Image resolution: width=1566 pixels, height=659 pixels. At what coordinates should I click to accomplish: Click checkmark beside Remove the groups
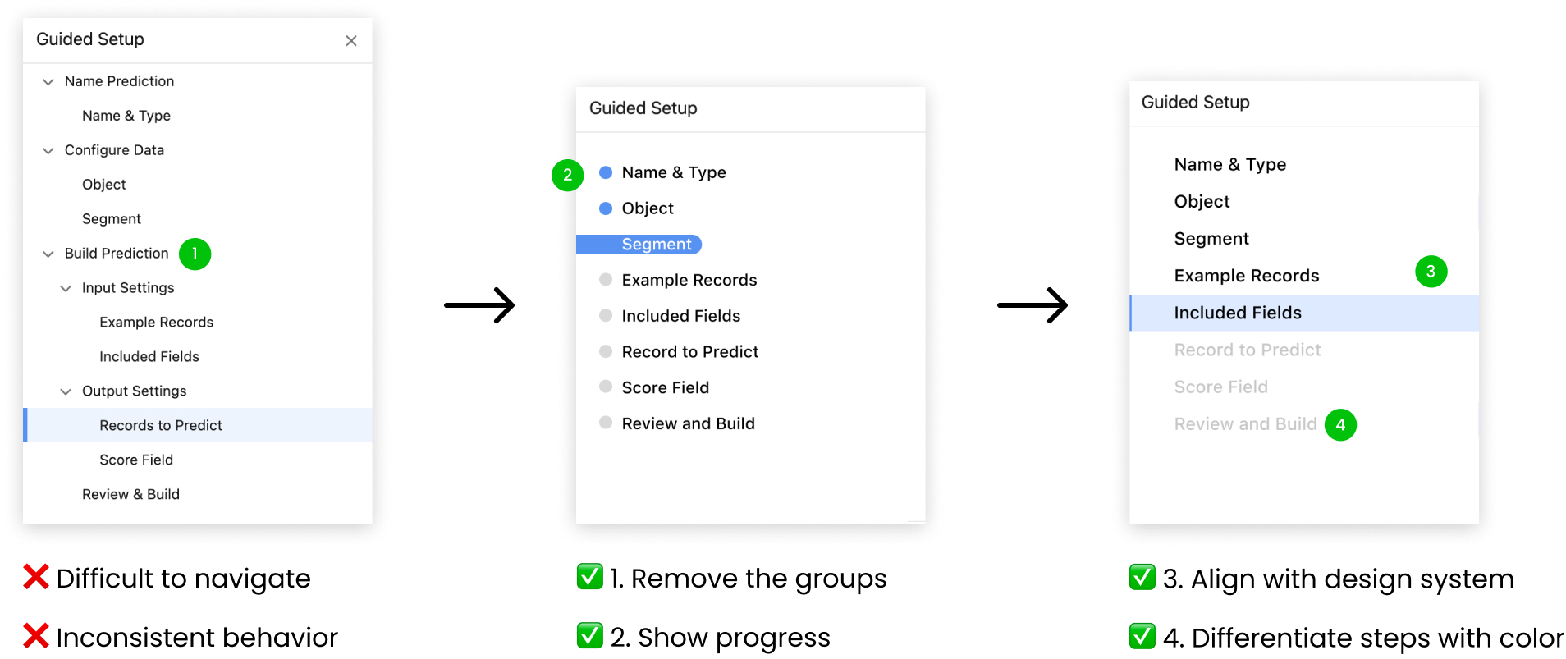click(590, 577)
